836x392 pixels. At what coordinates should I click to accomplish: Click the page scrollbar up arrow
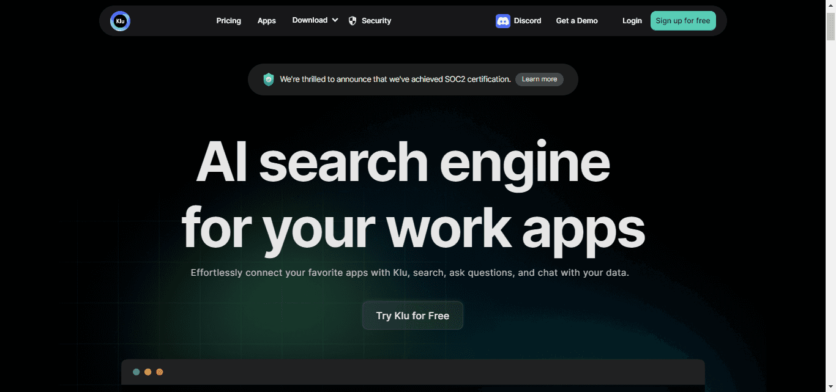pyautogui.click(x=830, y=5)
